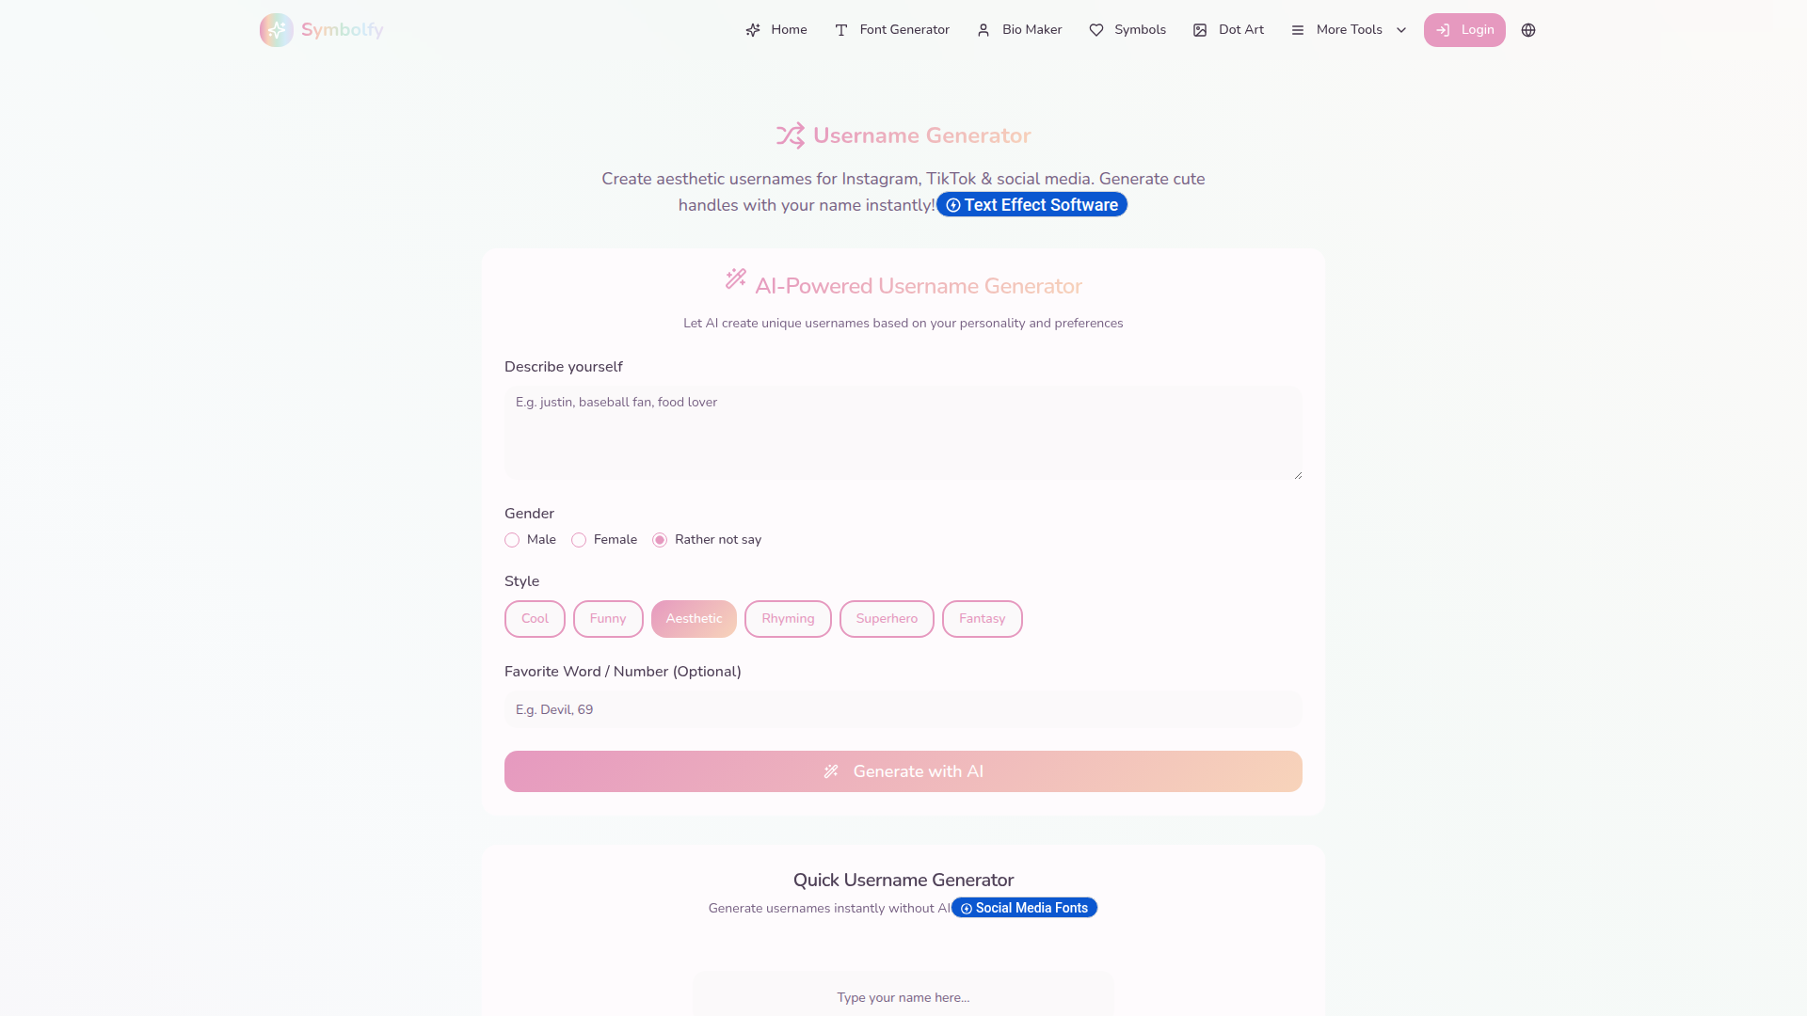Click the person icon for Bio Maker
The width and height of the screenshot is (1807, 1016).
click(x=983, y=30)
